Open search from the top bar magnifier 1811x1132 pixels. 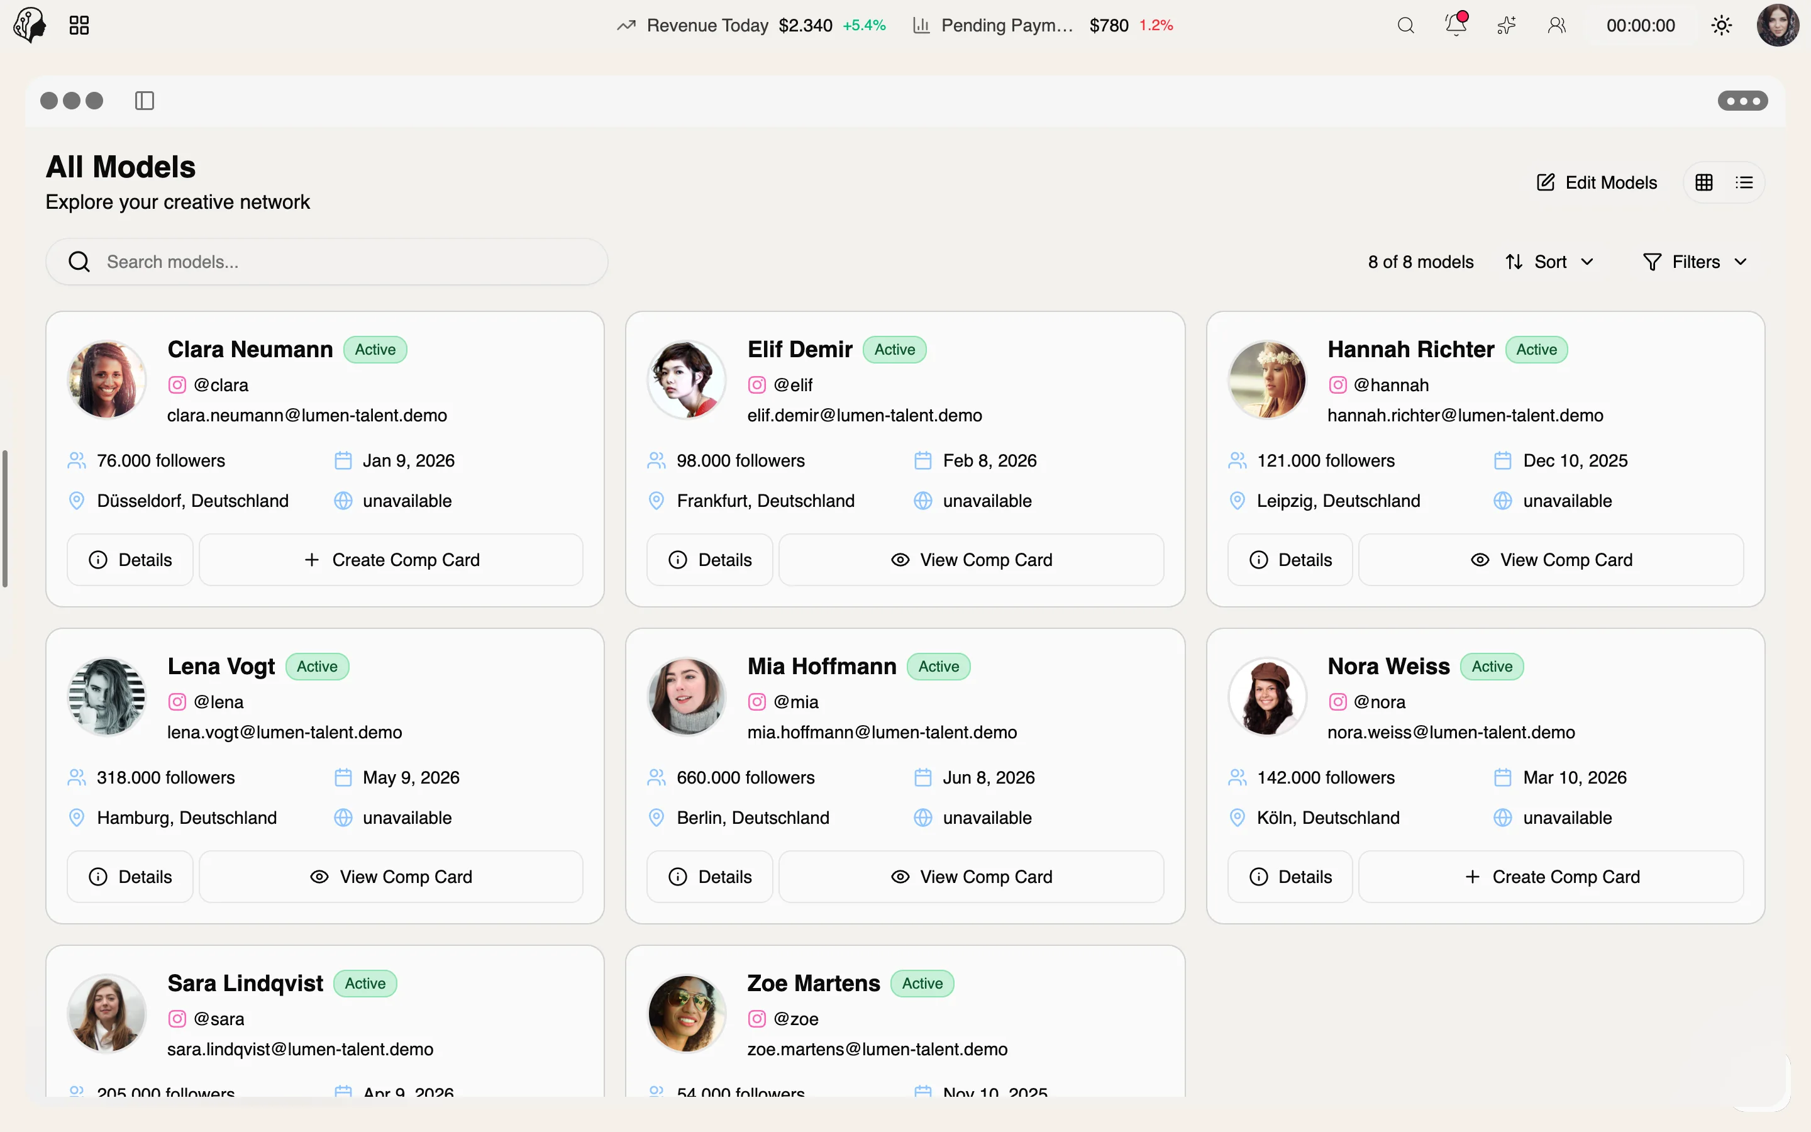(x=1405, y=25)
